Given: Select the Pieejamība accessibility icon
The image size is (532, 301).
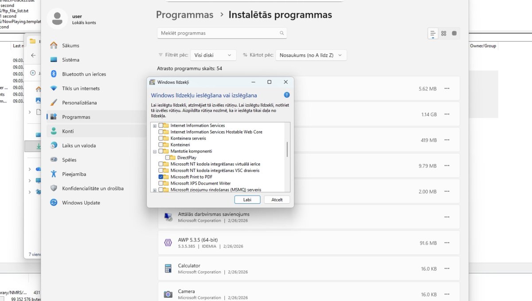Looking at the screenshot, I should pyautogui.click(x=54, y=174).
